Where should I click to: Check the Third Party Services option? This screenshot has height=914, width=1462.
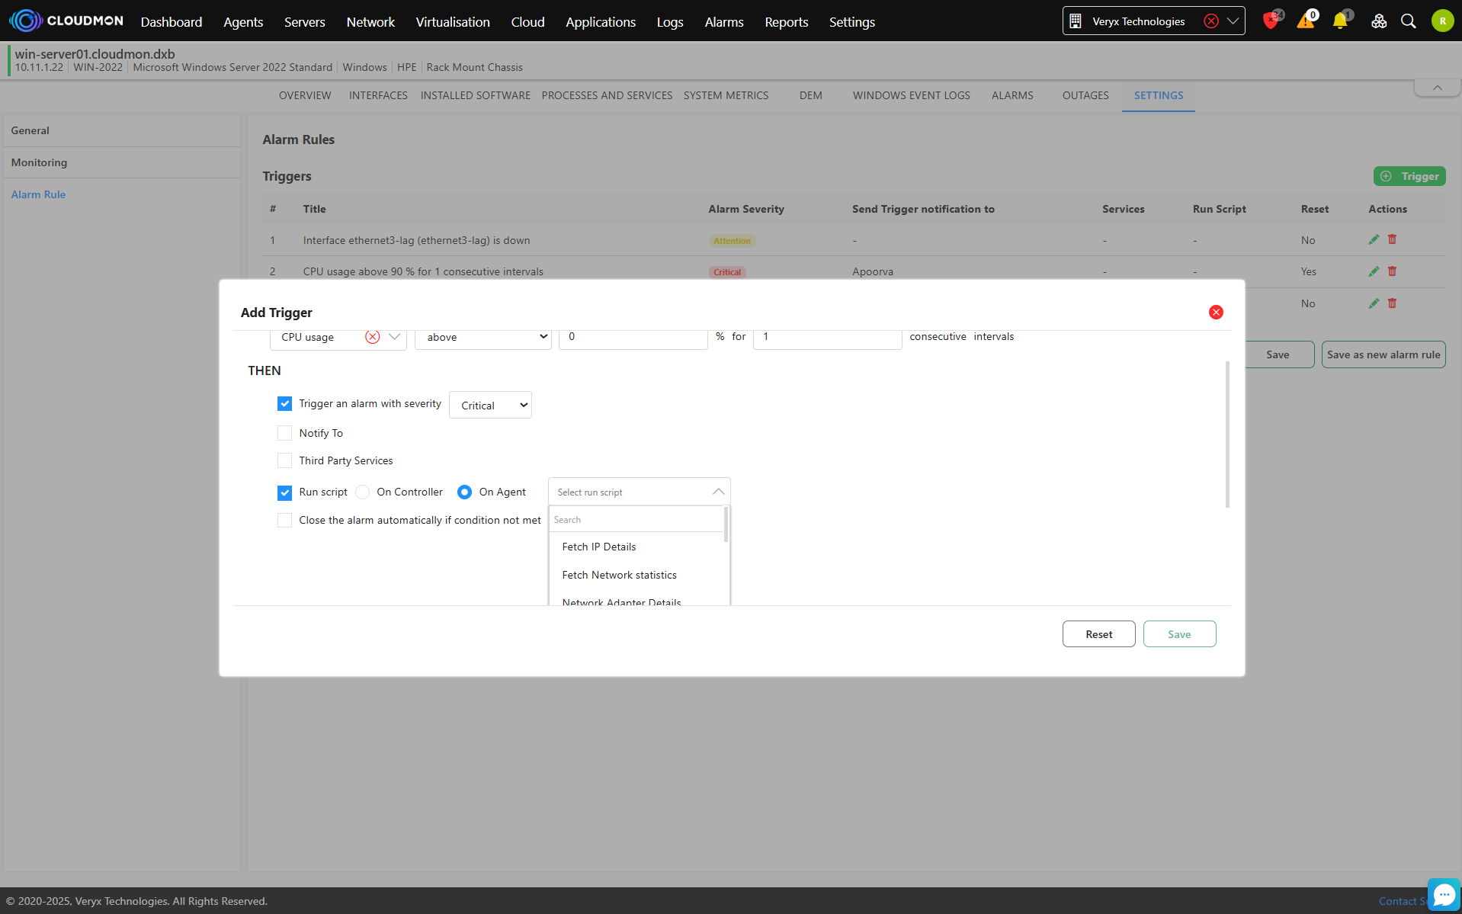coord(284,460)
